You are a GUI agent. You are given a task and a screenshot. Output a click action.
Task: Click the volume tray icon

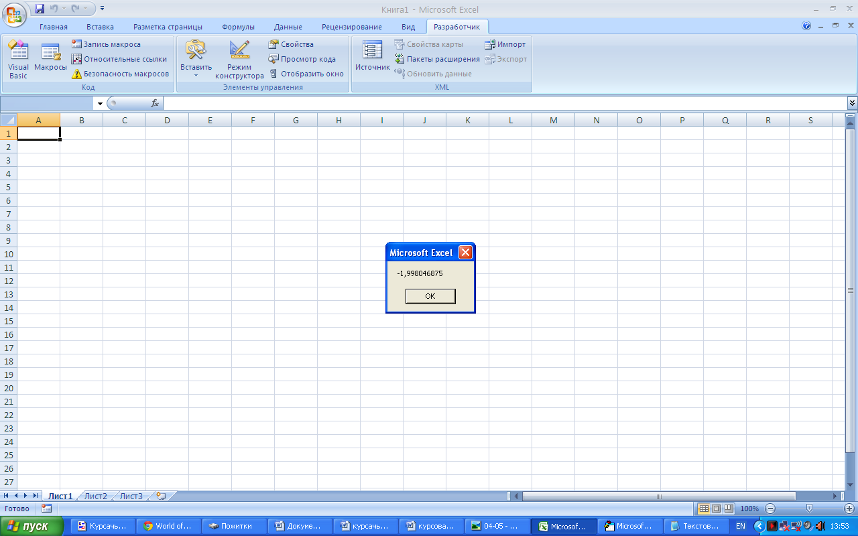pyautogui.click(x=820, y=526)
